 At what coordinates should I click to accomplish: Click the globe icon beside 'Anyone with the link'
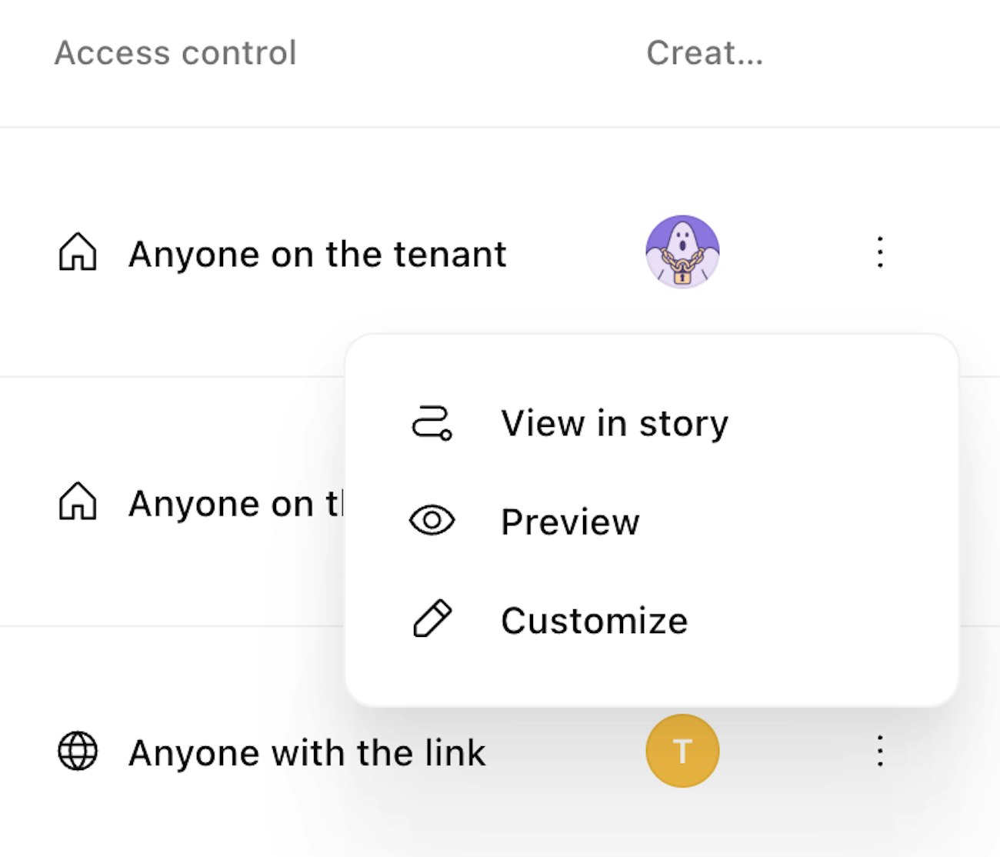pyautogui.click(x=78, y=751)
